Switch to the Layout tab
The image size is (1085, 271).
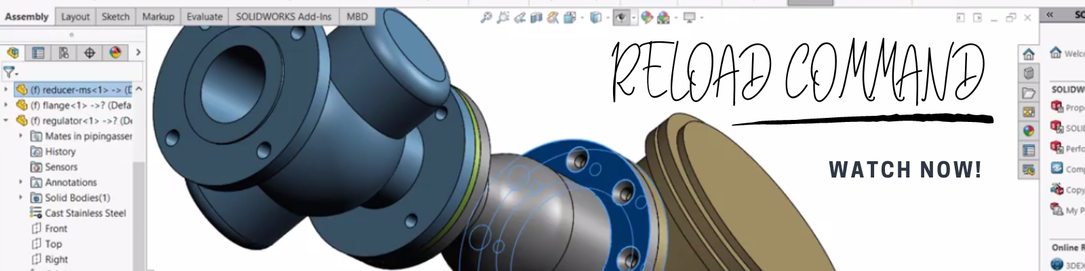[75, 17]
